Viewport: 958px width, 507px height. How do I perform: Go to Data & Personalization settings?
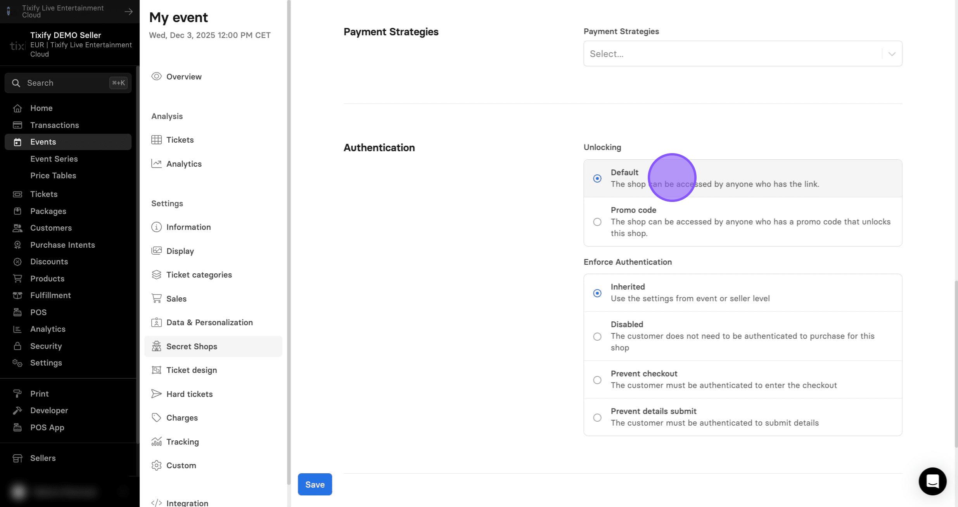coord(213,322)
